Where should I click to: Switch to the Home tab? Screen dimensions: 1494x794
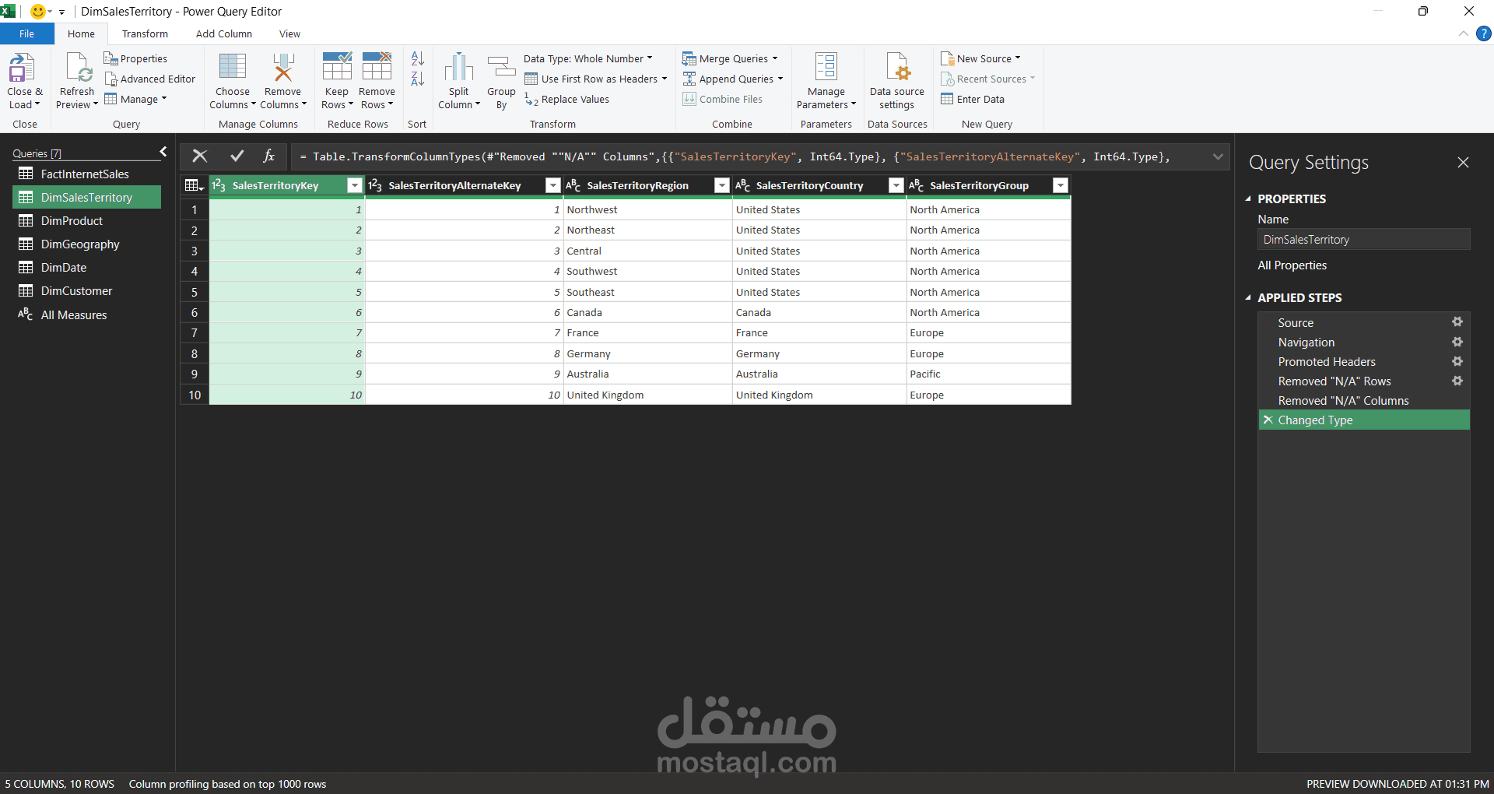81,33
